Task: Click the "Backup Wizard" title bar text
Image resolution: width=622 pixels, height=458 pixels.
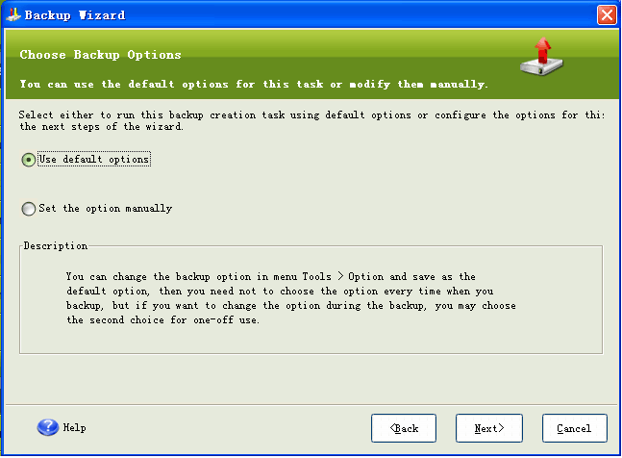Action: [x=75, y=15]
